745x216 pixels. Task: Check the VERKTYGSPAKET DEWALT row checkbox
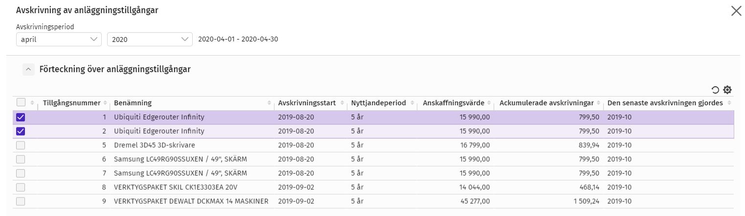coord(21,201)
